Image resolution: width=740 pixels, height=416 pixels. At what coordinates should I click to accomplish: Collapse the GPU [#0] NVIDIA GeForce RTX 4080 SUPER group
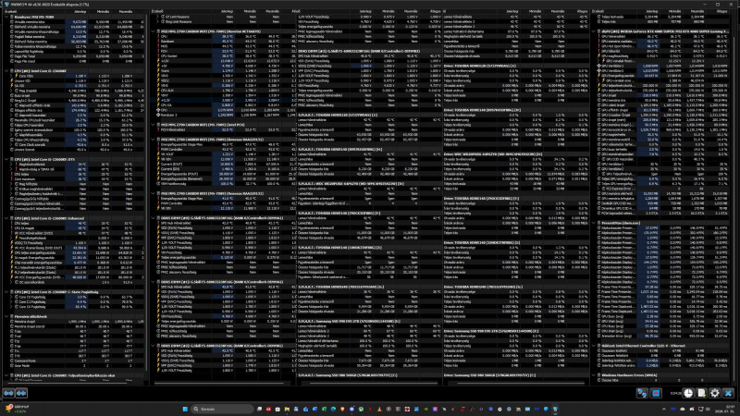594,31
